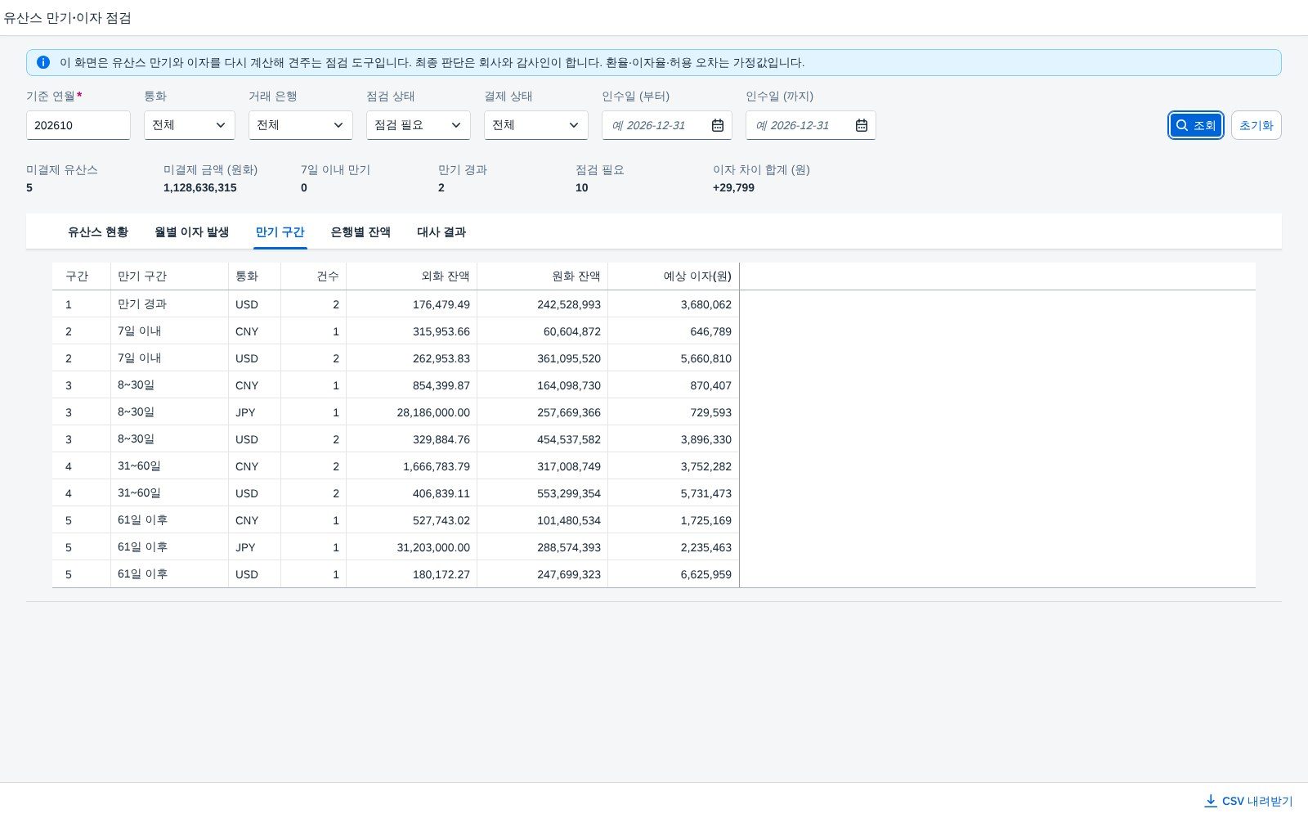Viewport: 1308px width, 818px height.
Task: Click the CSV 내려받기 button
Action: point(1249,801)
